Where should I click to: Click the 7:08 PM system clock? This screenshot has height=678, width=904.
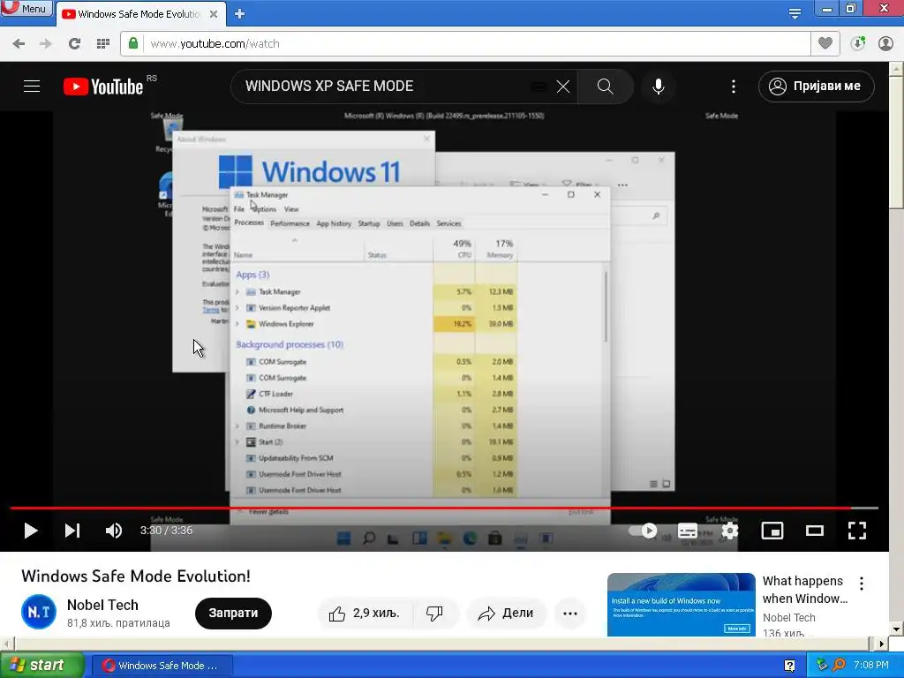tap(871, 666)
